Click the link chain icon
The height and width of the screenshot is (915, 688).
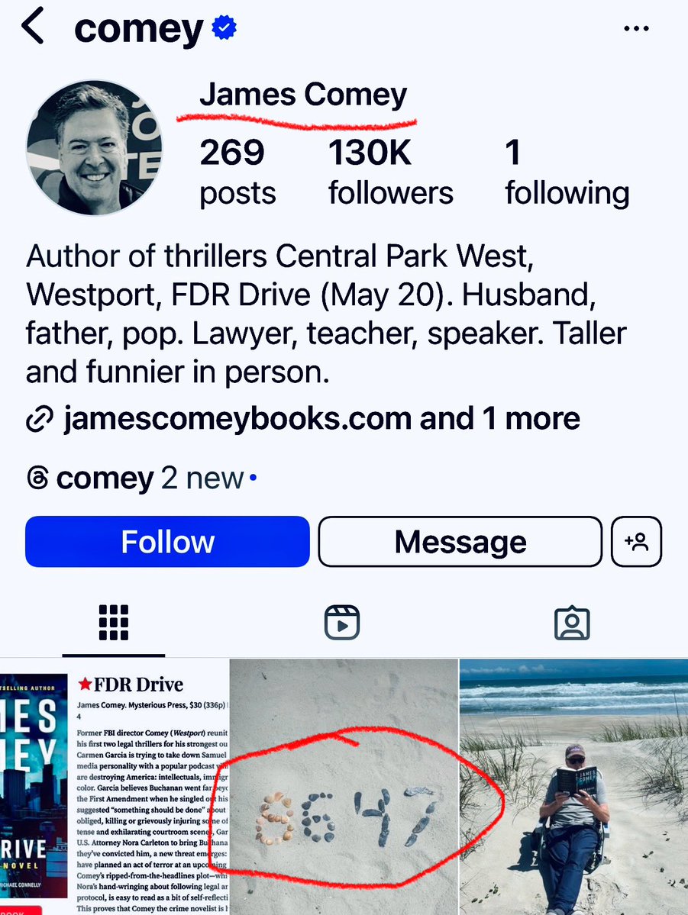click(40, 419)
